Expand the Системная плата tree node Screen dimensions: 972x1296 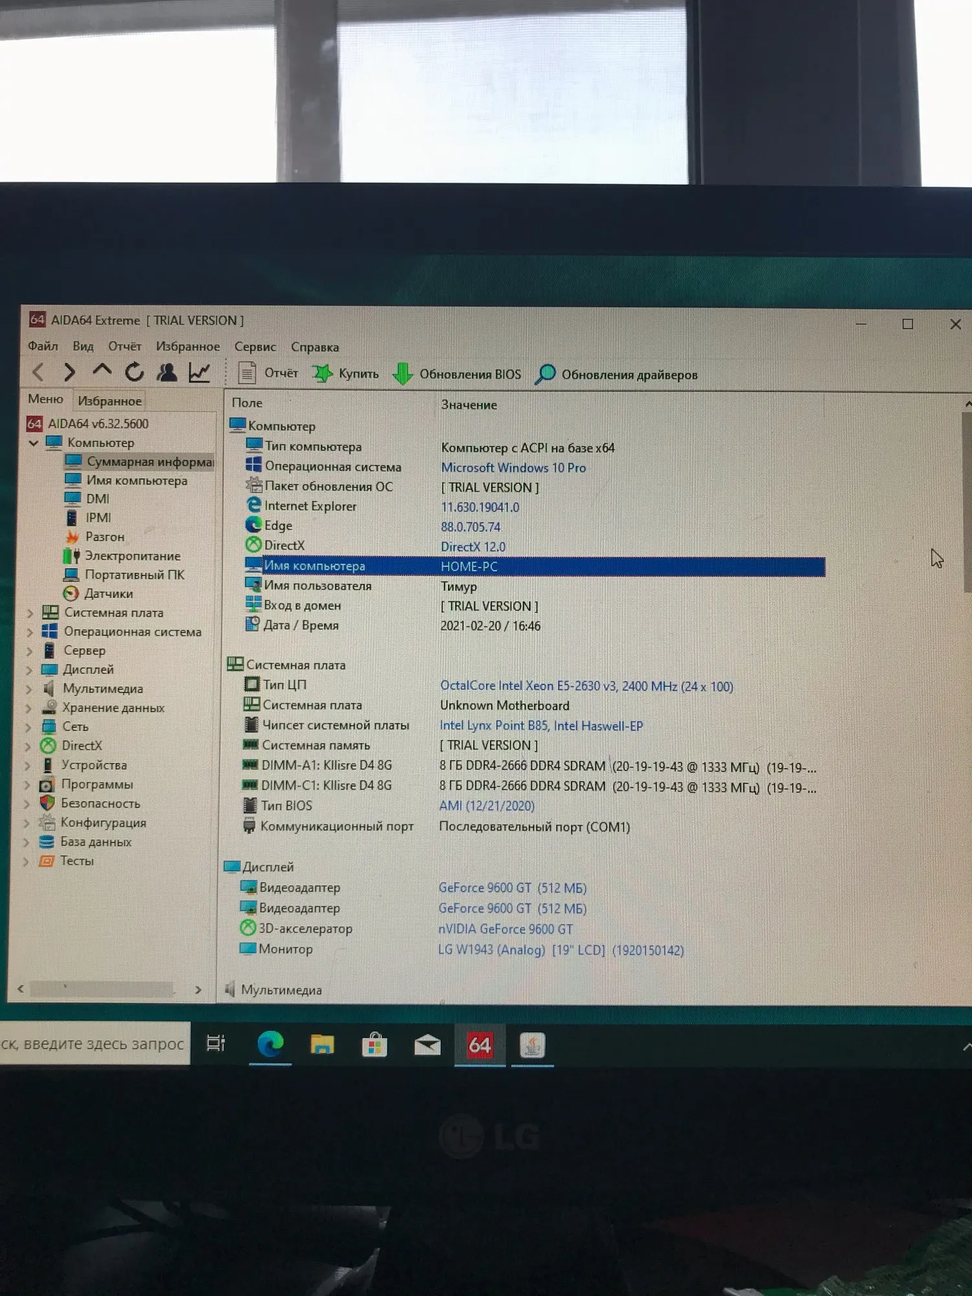pos(29,612)
